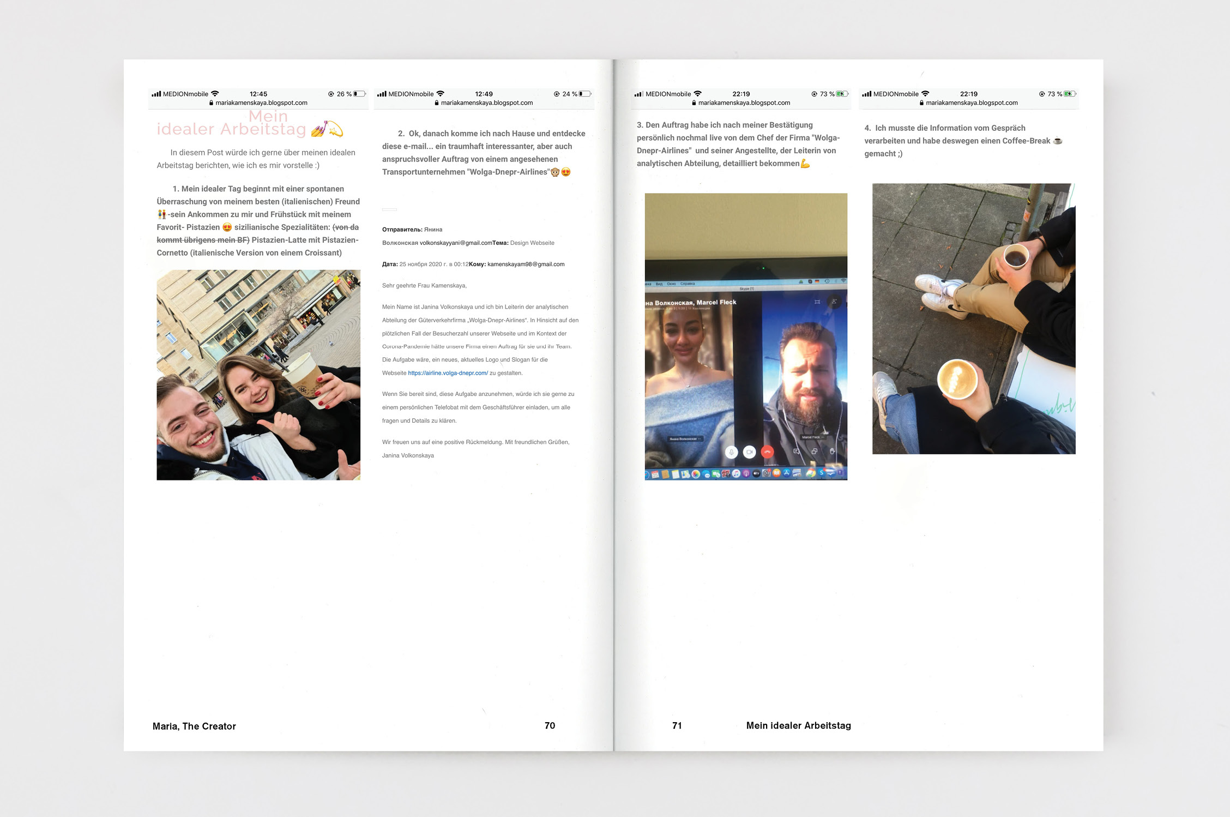Viewport: 1230px width, 817px height.
Task: Open the Вид menu in Skype menubar
Action: pos(659,284)
